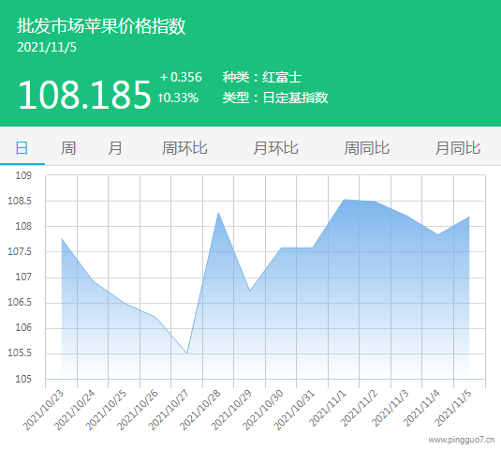Select the 周同比 tab

[x=367, y=148]
